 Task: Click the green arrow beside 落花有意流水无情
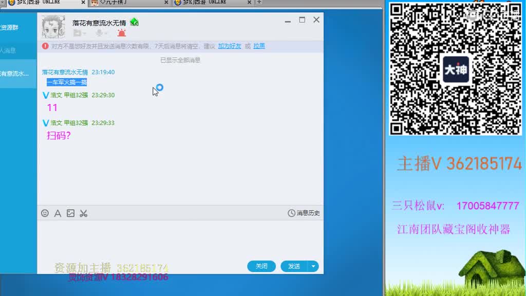135,22
